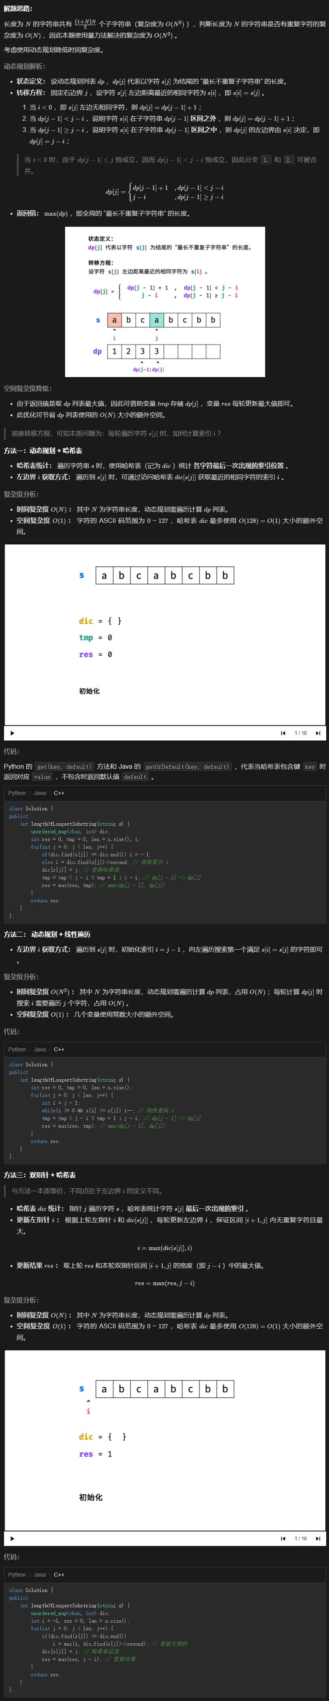
Task: Click the 1 / 10 counter in 方法一 slideshow
Action: [301, 733]
